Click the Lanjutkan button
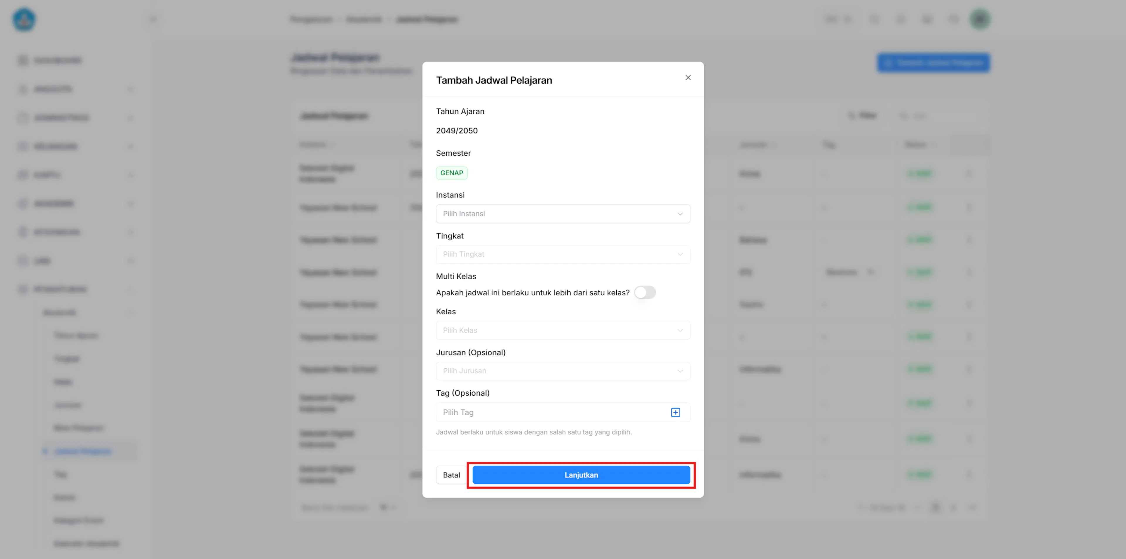Screen dimensions: 1126x559 tap(581, 475)
